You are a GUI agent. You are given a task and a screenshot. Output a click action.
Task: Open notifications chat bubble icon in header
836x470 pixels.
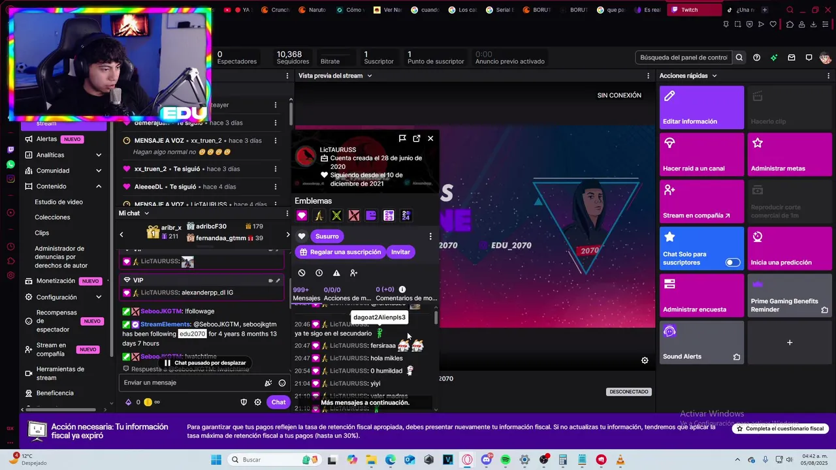[x=809, y=57]
